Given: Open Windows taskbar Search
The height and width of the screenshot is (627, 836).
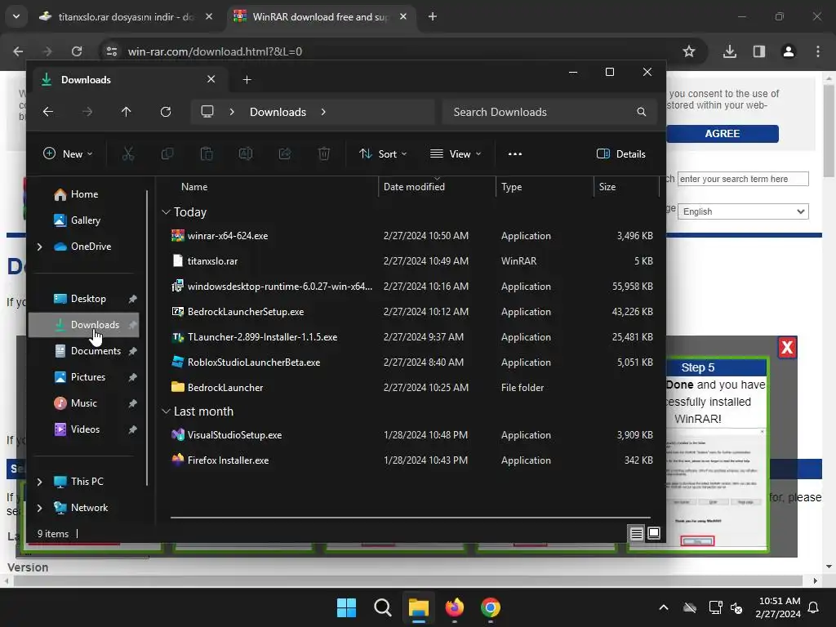Looking at the screenshot, I should coord(382,607).
